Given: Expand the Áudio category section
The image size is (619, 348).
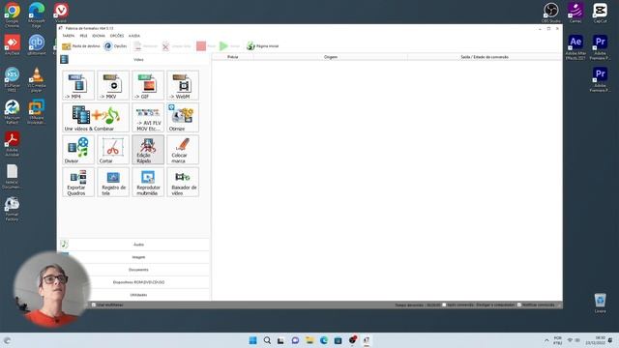Looking at the screenshot, I should tap(134, 245).
